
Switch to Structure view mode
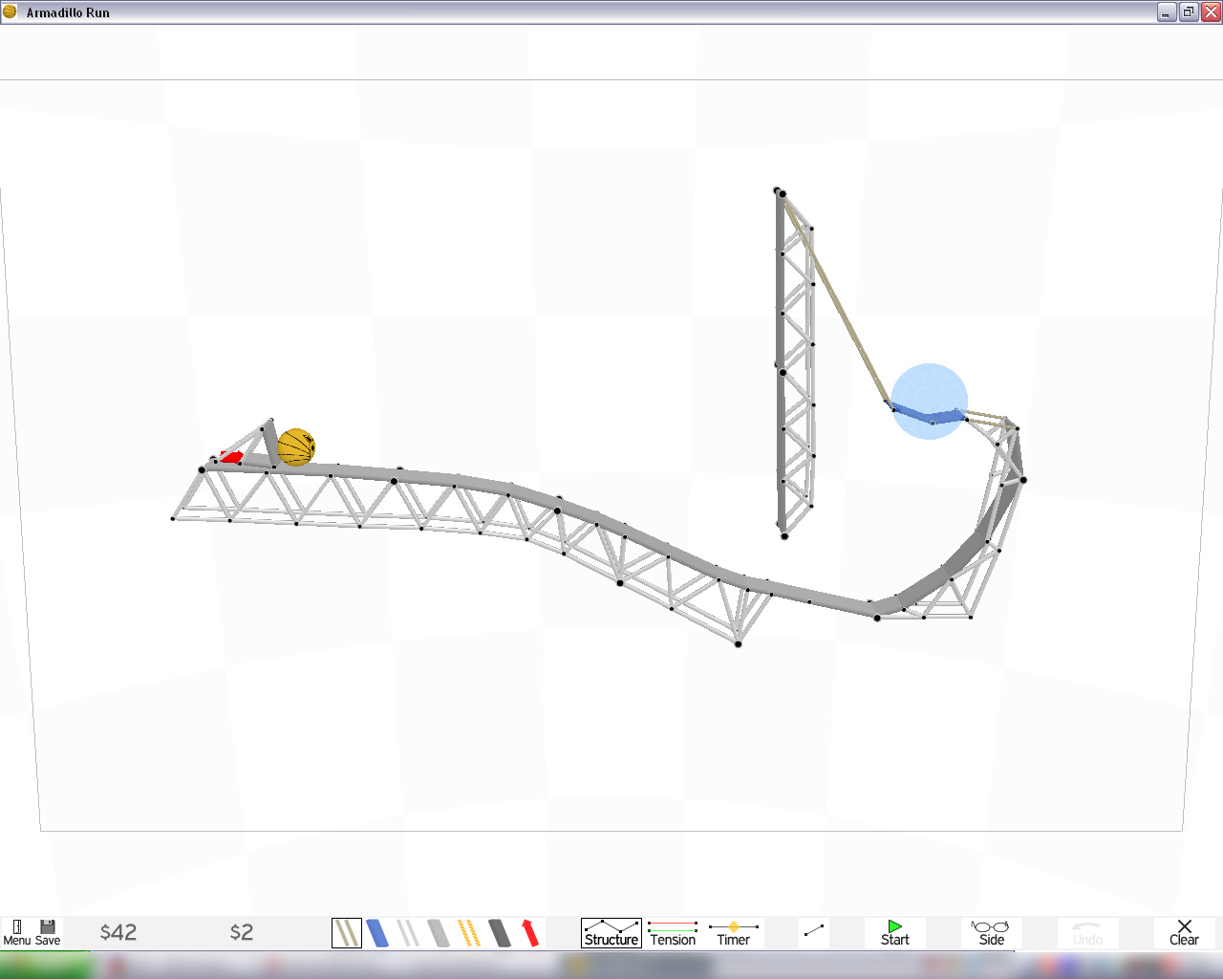click(x=611, y=933)
